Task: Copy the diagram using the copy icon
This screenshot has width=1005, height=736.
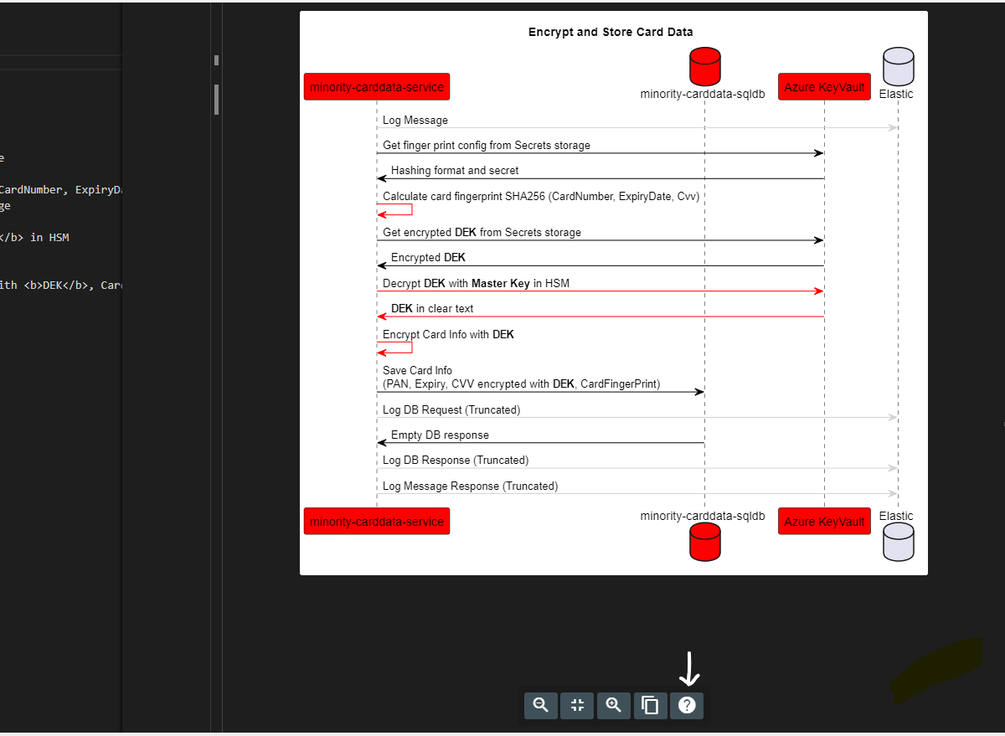Action: point(650,705)
